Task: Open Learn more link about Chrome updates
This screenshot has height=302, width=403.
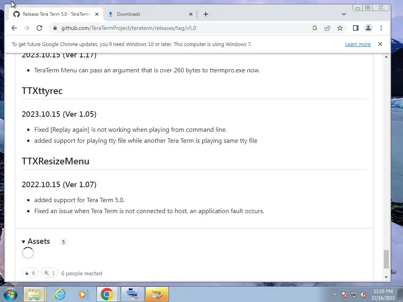Action: 358,44
